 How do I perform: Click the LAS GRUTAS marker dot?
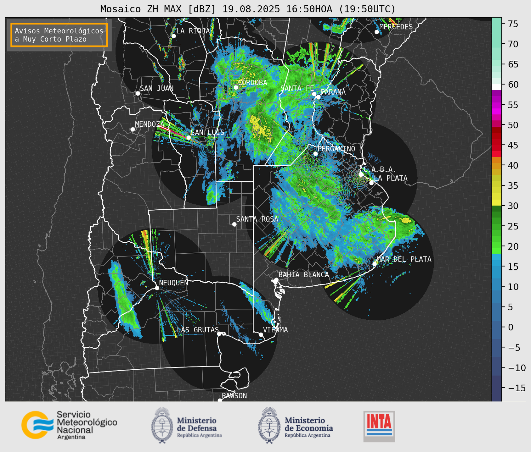[x=219, y=334]
